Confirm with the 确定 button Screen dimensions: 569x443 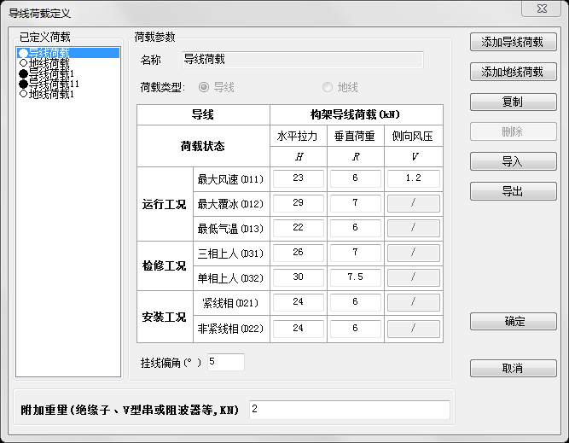click(x=513, y=322)
